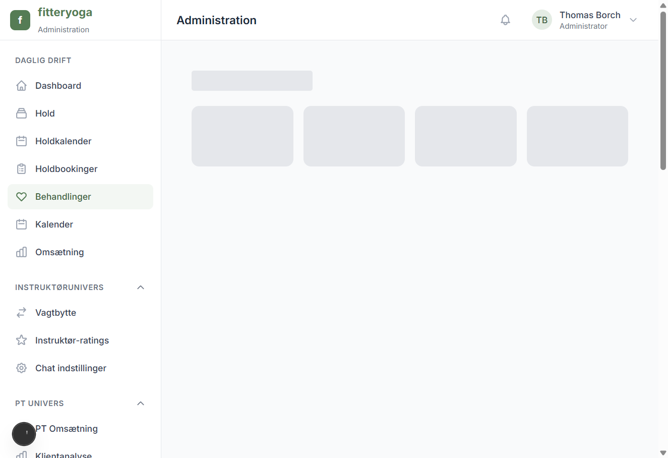This screenshot has height=458, width=668.
Task: Collapse the INSTRUKTØRUNIVERS section
Action: click(x=140, y=287)
